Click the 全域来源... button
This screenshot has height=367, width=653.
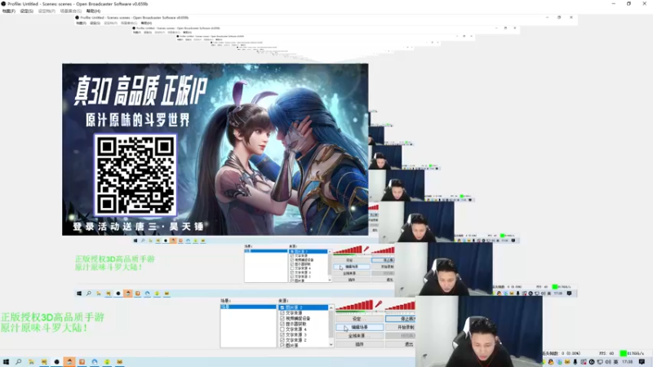[x=359, y=336]
